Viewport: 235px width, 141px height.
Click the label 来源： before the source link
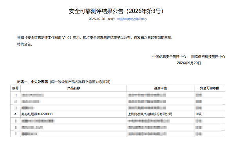pos(111,19)
